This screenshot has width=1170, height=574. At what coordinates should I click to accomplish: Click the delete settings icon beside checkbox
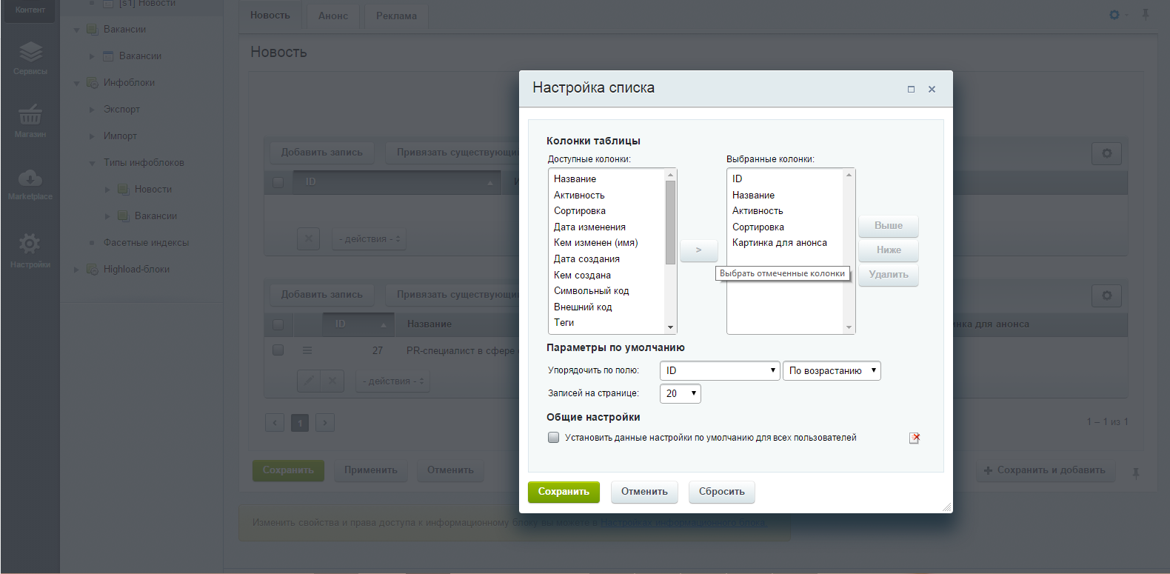click(x=915, y=438)
